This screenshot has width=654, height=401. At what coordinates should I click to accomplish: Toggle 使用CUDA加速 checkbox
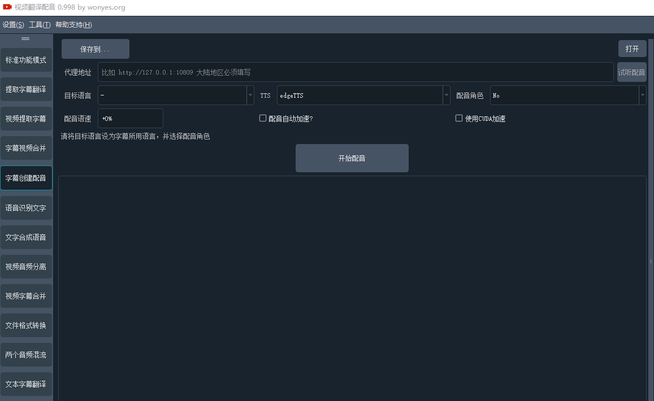point(459,119)
